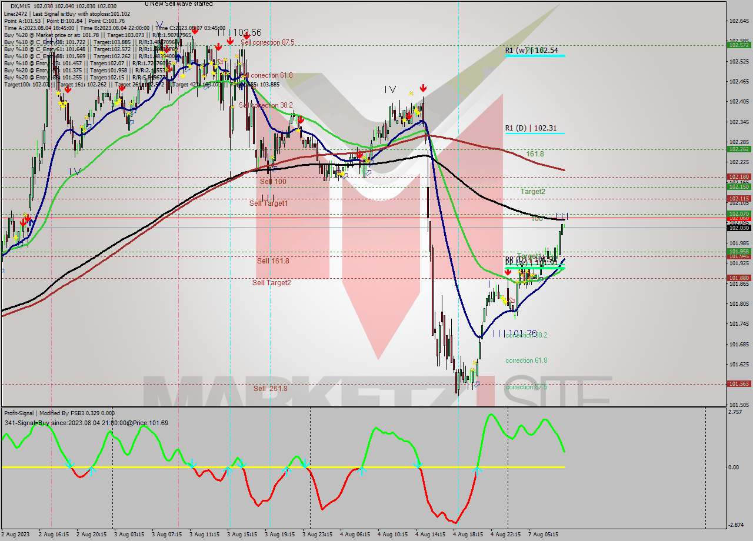Click the '2 Aug 16:15' time axis label

click(54, 535)
